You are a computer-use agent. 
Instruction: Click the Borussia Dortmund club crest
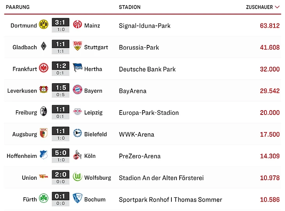point(43,25)
